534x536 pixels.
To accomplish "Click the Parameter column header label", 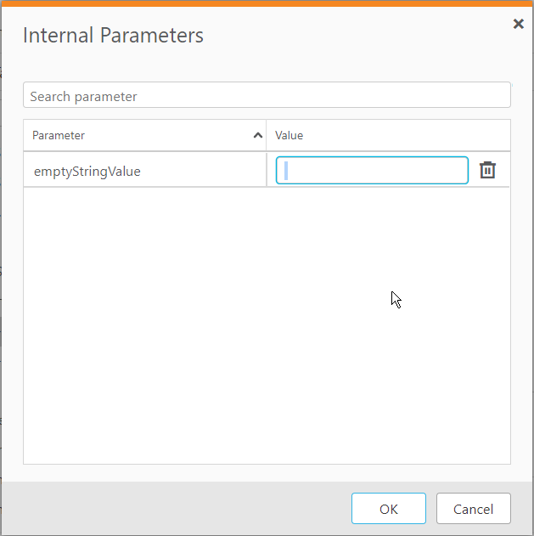I will [x=59, y=136].
